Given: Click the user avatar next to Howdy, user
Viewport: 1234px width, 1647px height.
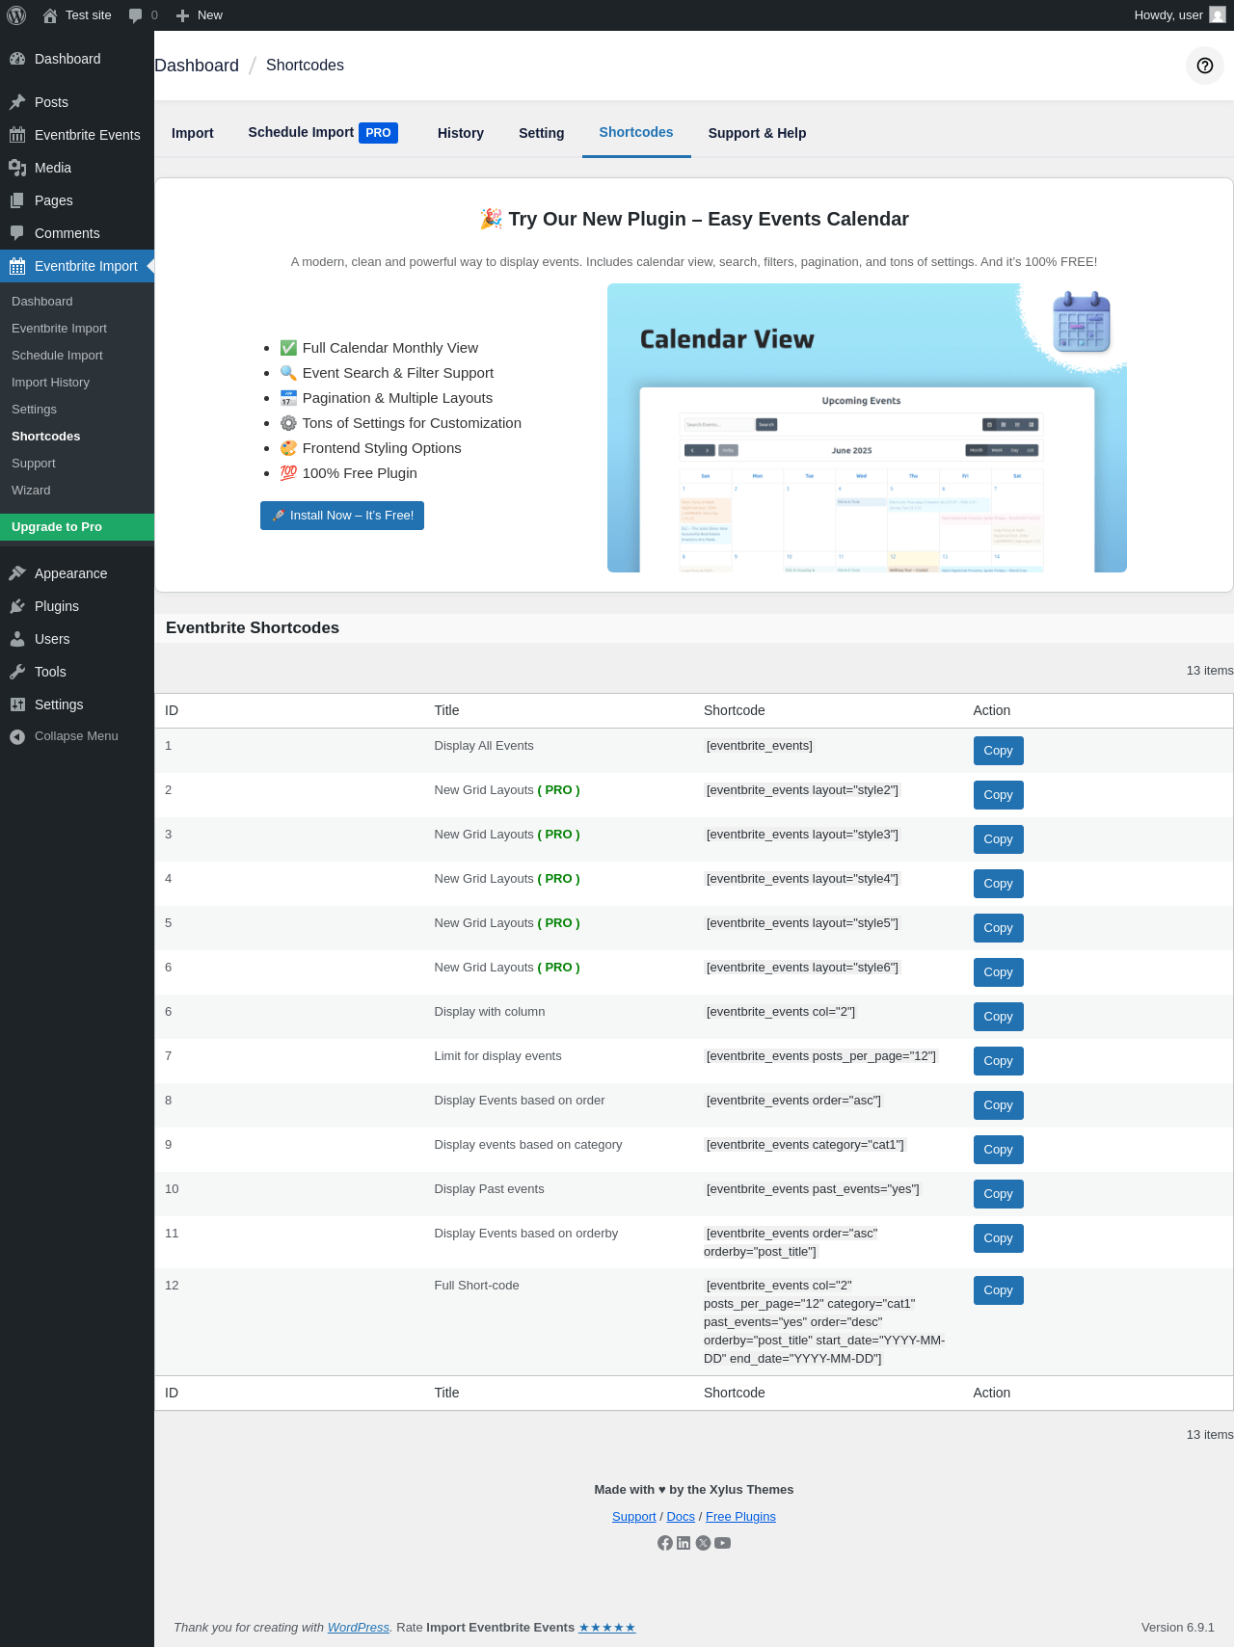Looking at the screenshot, I should [1218, 15].
